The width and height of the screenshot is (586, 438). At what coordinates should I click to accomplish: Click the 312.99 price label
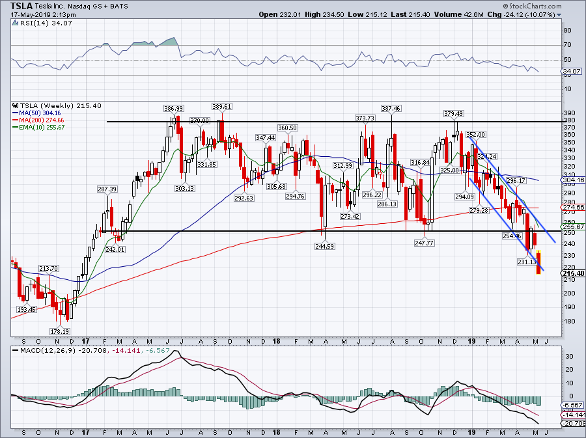click(342, 165)
